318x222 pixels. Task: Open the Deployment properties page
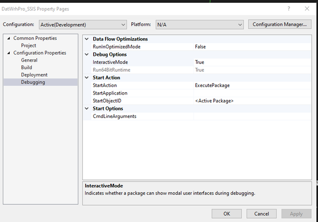point(34,75)
